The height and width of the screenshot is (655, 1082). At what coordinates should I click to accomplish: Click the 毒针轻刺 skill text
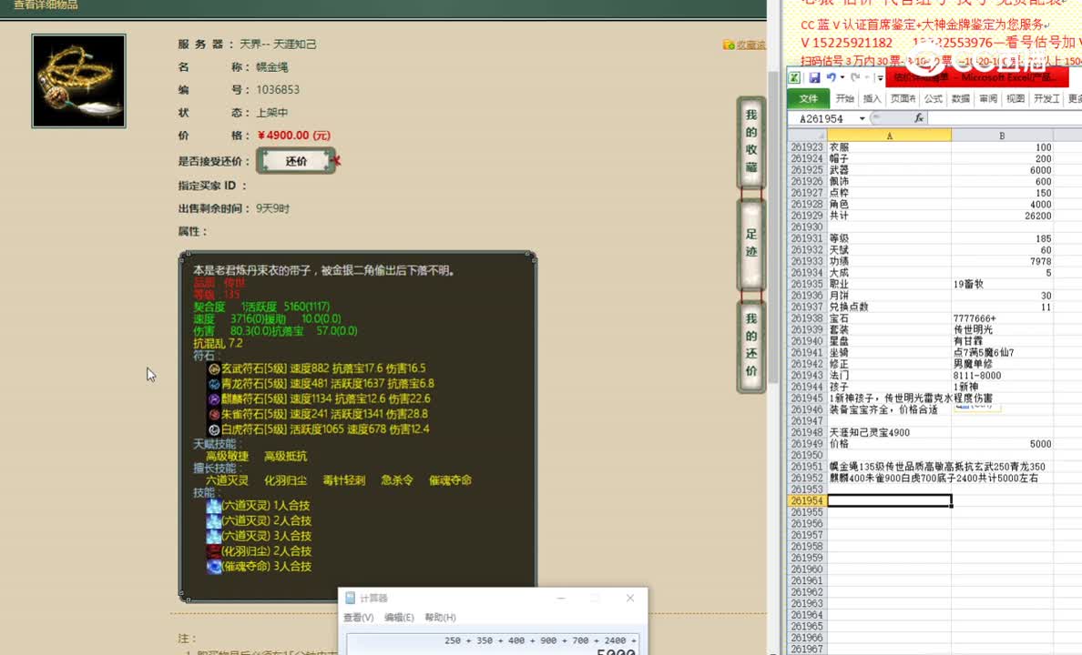pyautogui.click(x=343, y=479)
